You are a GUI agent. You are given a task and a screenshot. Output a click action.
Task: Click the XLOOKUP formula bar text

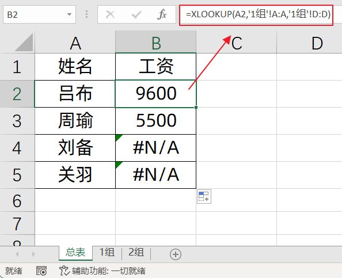click(259, 14)
